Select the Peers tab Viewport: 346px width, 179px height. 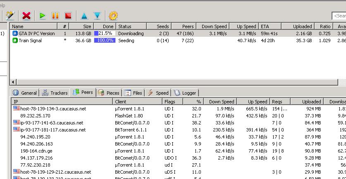(x=83, y=92)
